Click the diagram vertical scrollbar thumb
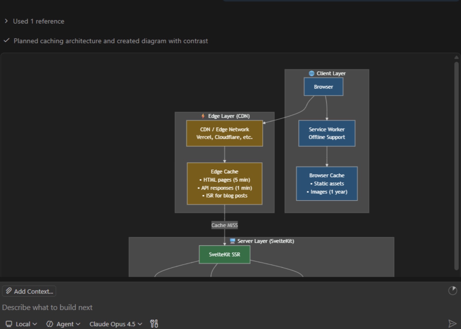 [456, 166]
